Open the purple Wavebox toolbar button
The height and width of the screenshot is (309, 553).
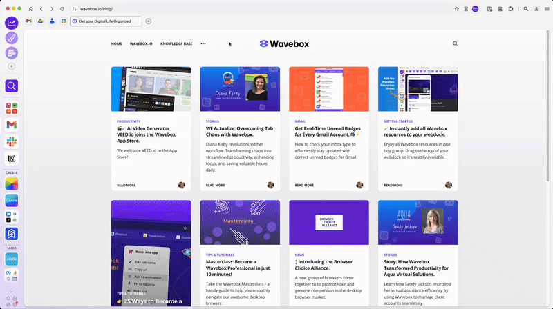[x=476, y=9]
